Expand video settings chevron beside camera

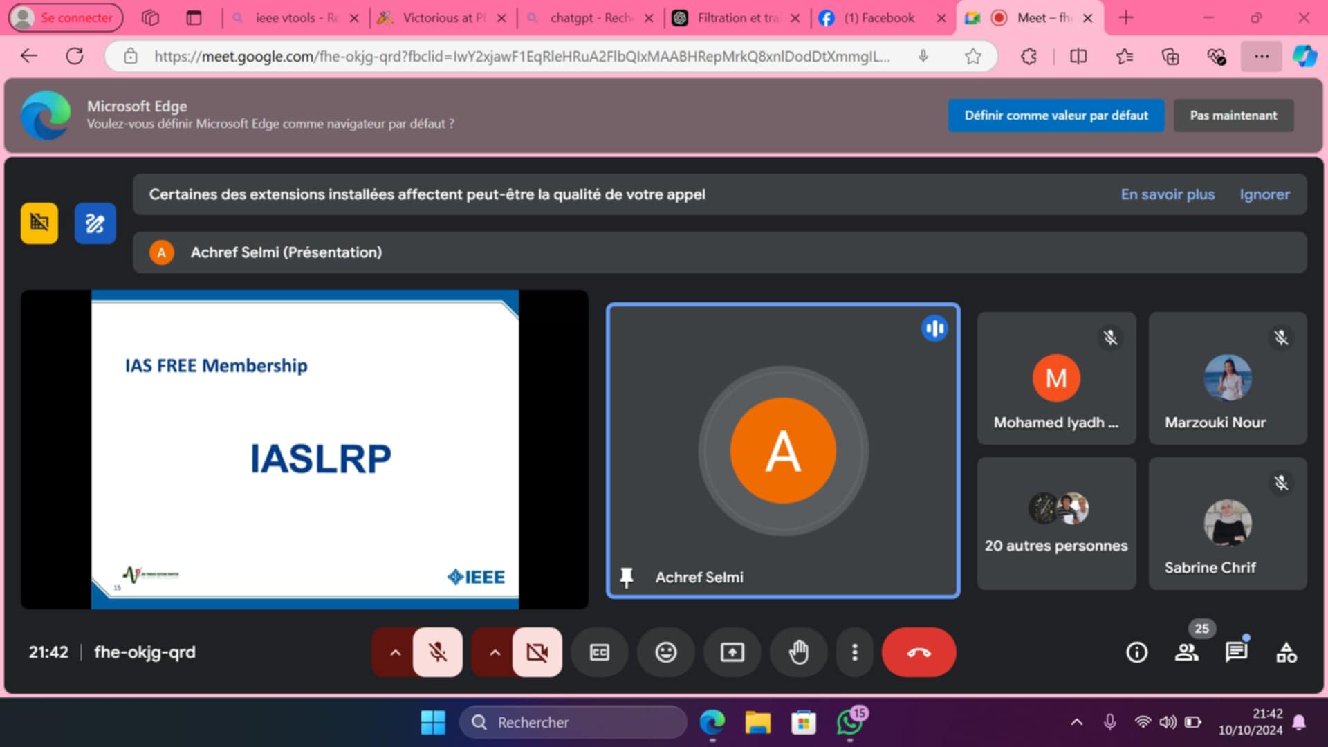pos(495,652)
